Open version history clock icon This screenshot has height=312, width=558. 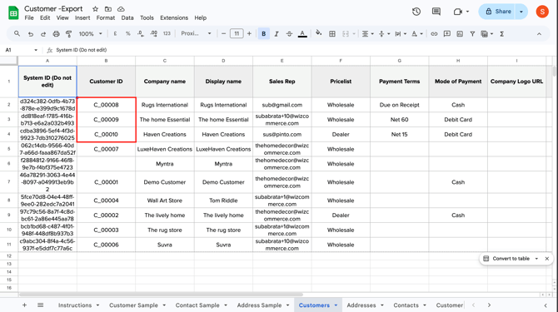(x=416, y=12)
